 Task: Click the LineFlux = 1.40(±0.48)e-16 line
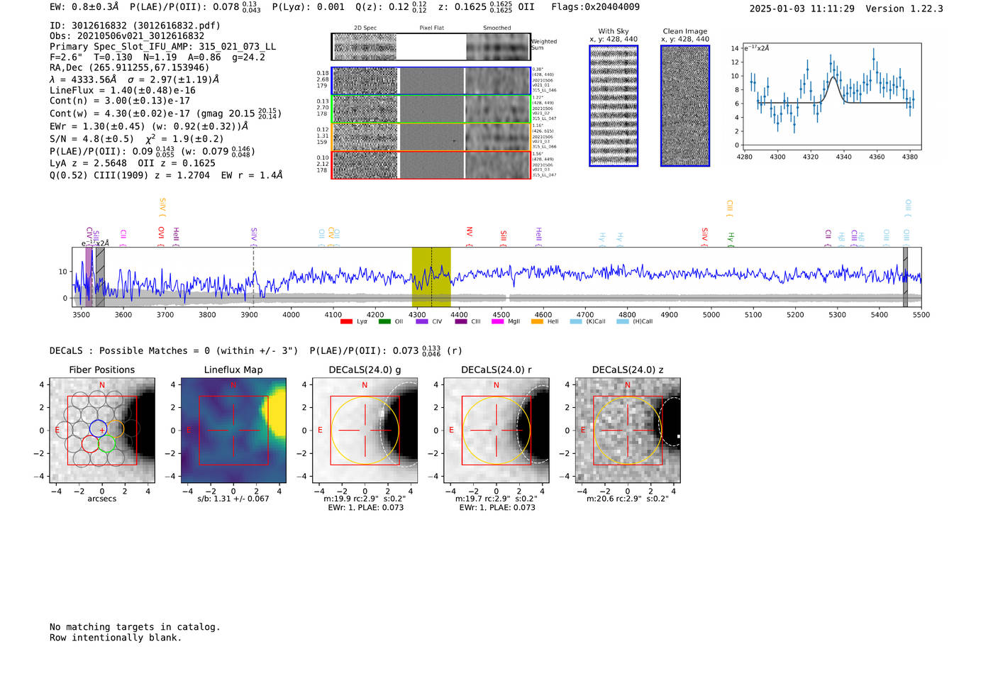(123, 91)
